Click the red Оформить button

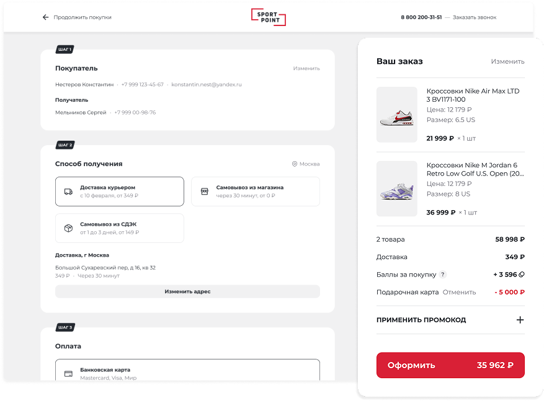click(450, 365)
